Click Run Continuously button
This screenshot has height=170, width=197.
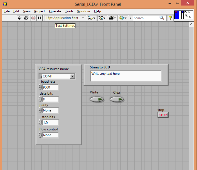pyautogui.click(x=26, y=18)
